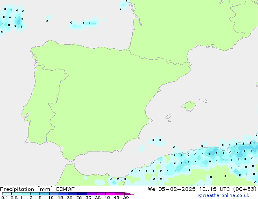258x199 pixels.
Task: Click the '25' legend scale label
Action: tap(79, 197)
